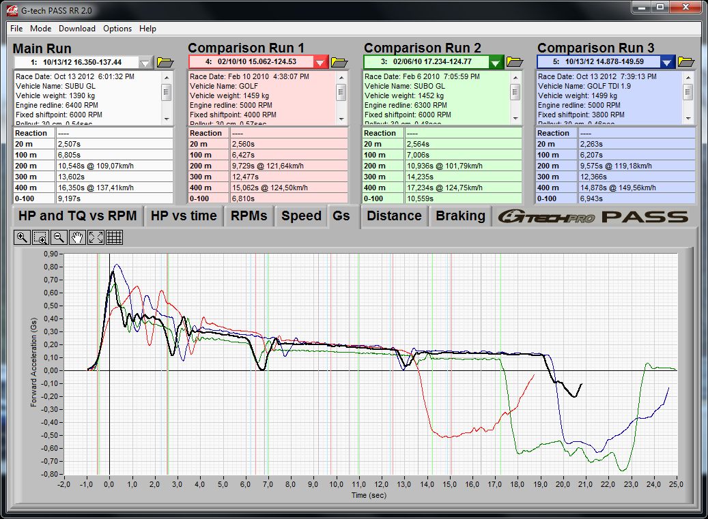
Task: Click Comparison Run 2 100 m value 7,006s
Action: pos(464,155)
